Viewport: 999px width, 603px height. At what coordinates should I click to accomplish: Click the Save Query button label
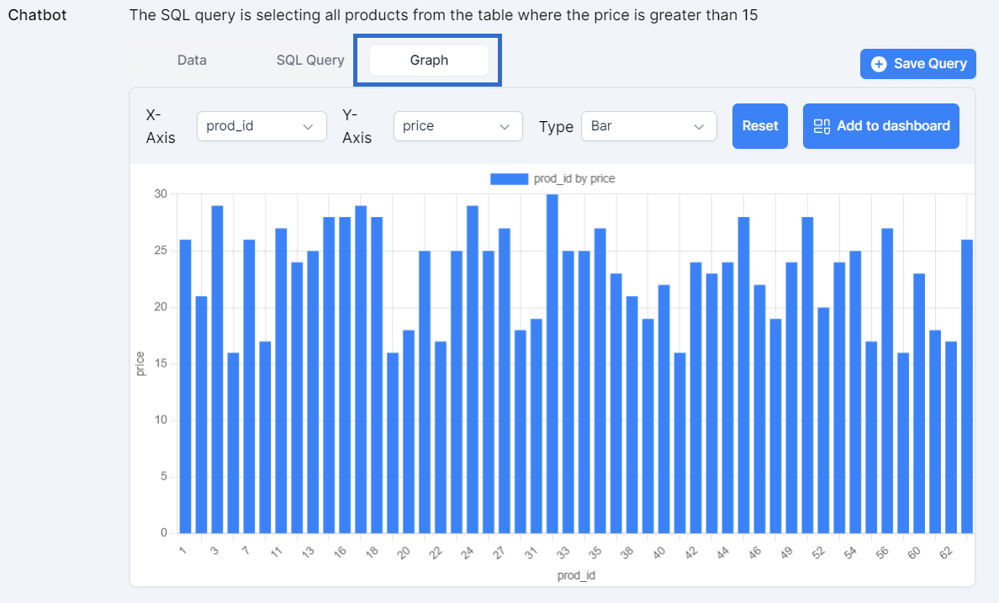pyautogui.click(x=929, y=64)
